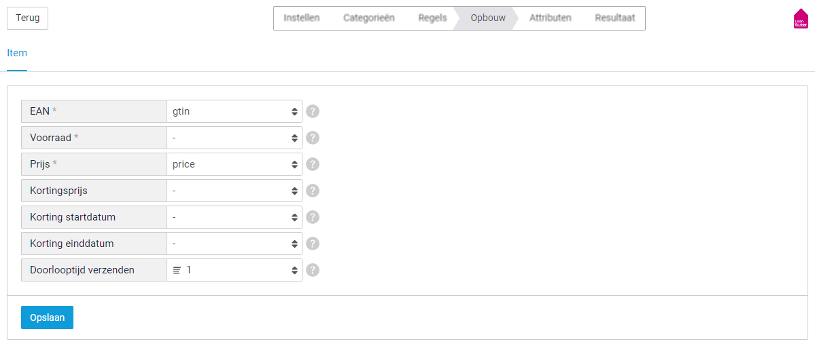Expand the Kortingsprijs dropdown
Image resolution: width=815 pixels, height=348 pixels.
point(235,191)
